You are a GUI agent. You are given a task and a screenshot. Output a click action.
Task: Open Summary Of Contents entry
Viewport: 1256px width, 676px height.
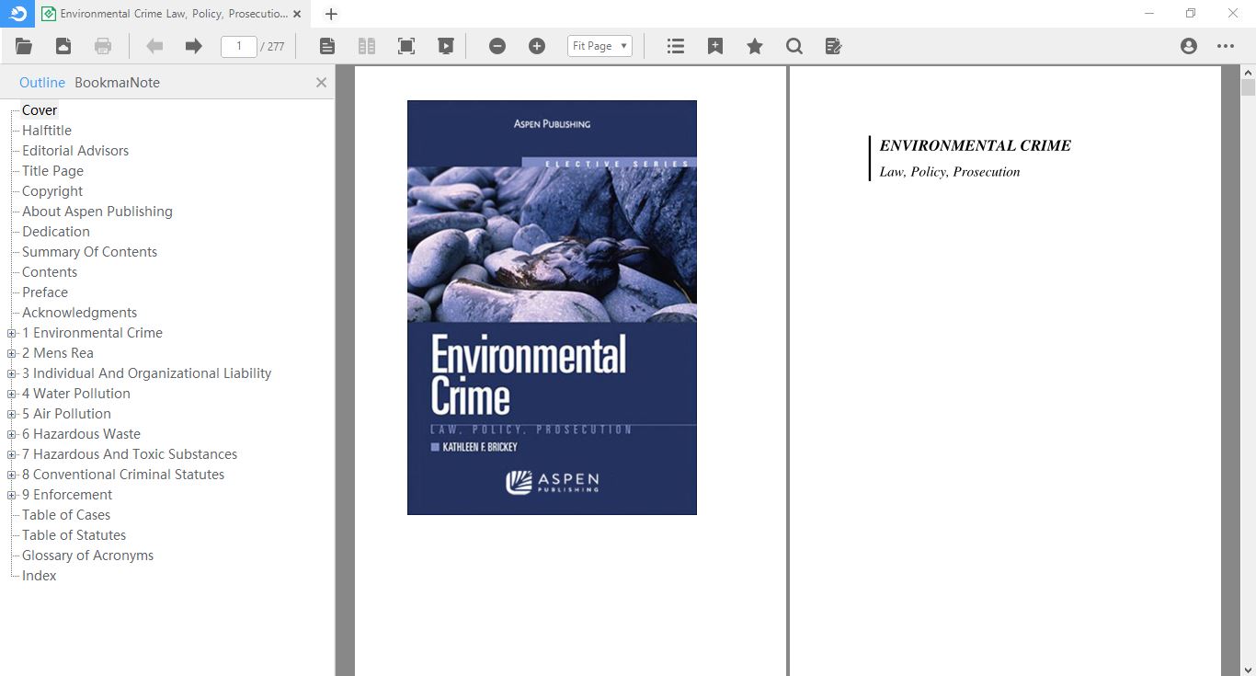89,252
